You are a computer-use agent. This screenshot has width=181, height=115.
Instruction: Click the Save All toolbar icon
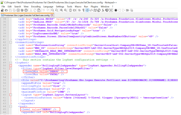click(x=14, y=10)
